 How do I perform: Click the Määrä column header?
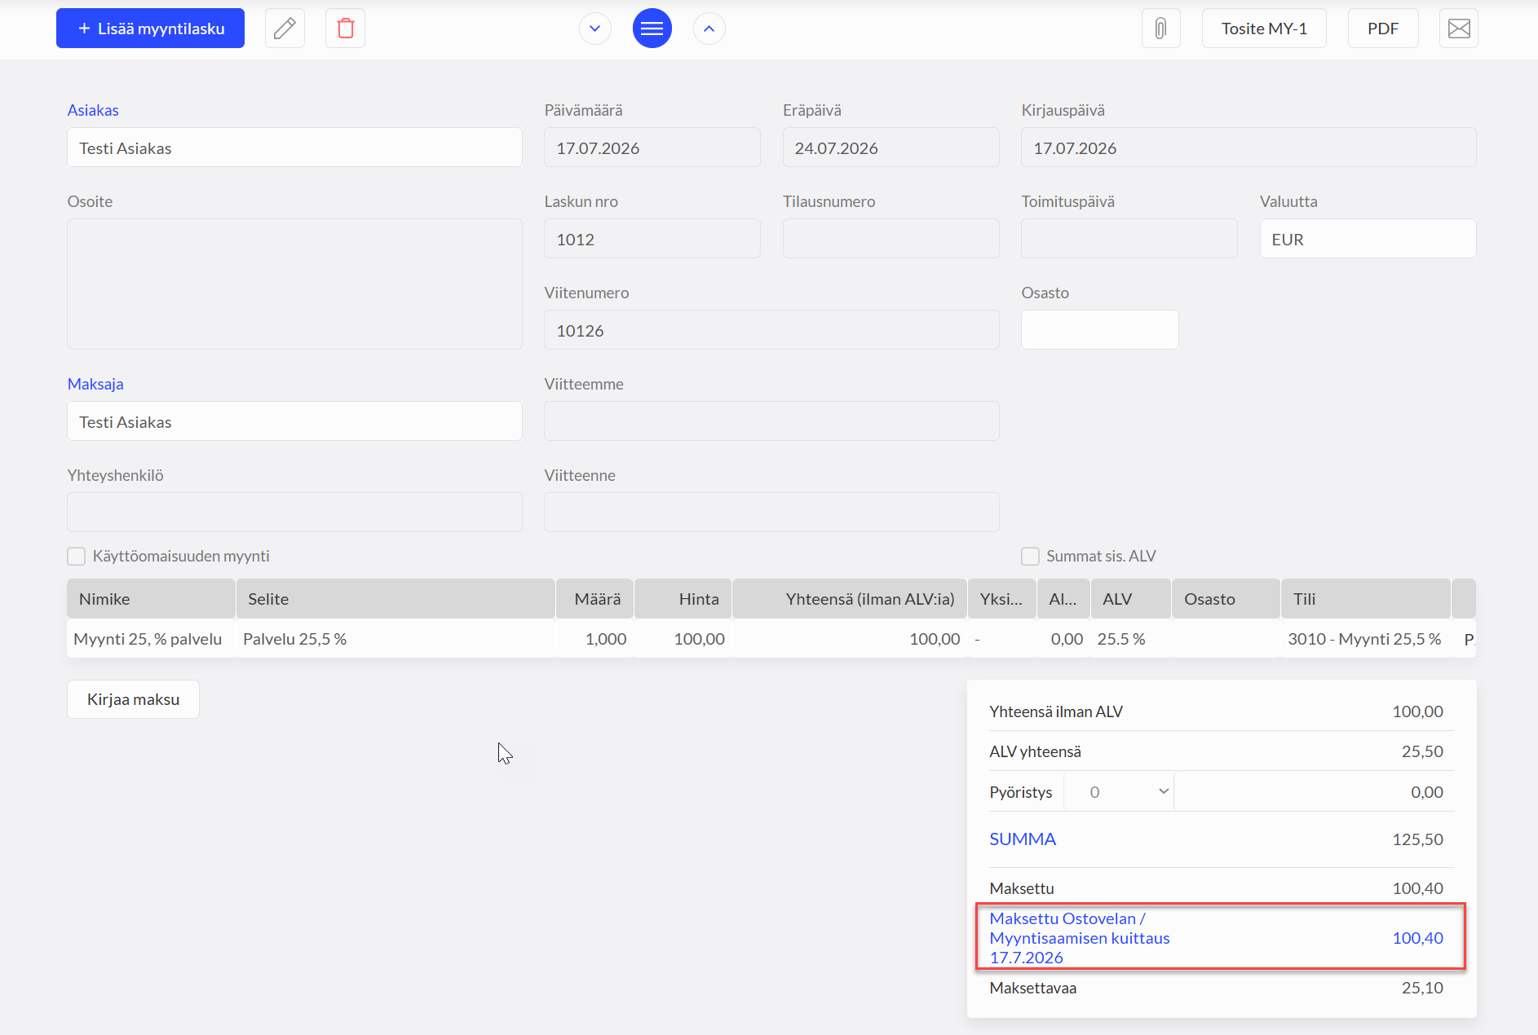click(595, 599)
